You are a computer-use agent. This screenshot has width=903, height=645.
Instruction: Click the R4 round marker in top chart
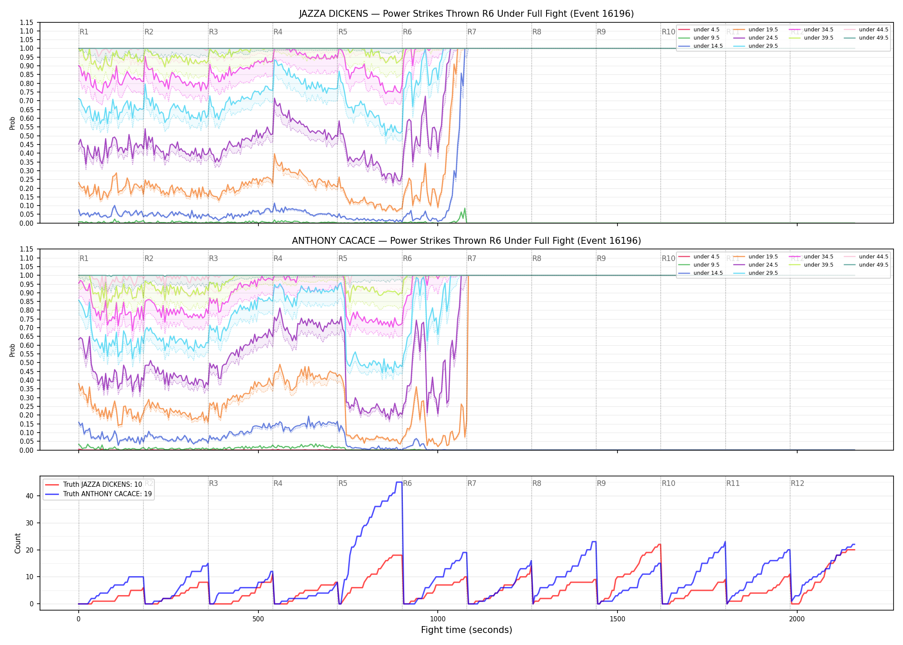(278, 32)
